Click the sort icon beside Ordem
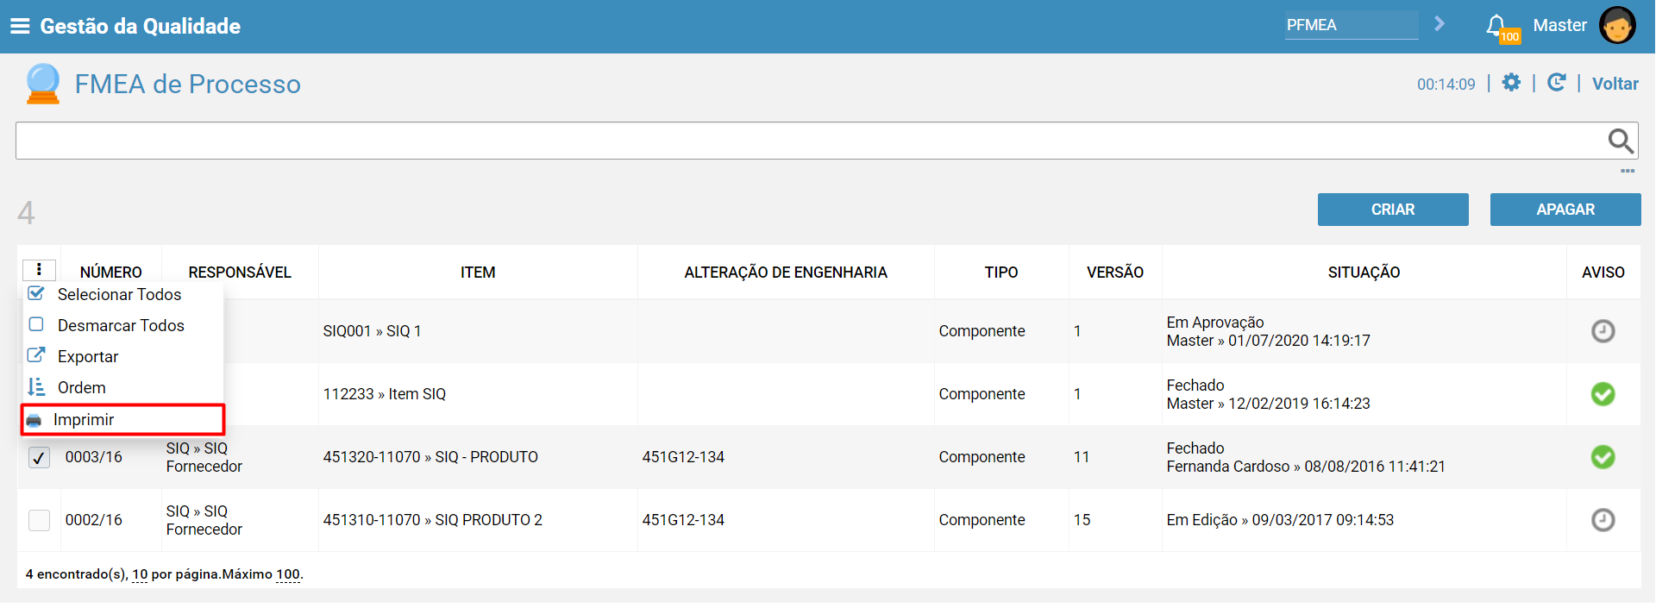This screenshot has height=608, width=1656. (36, 387)
